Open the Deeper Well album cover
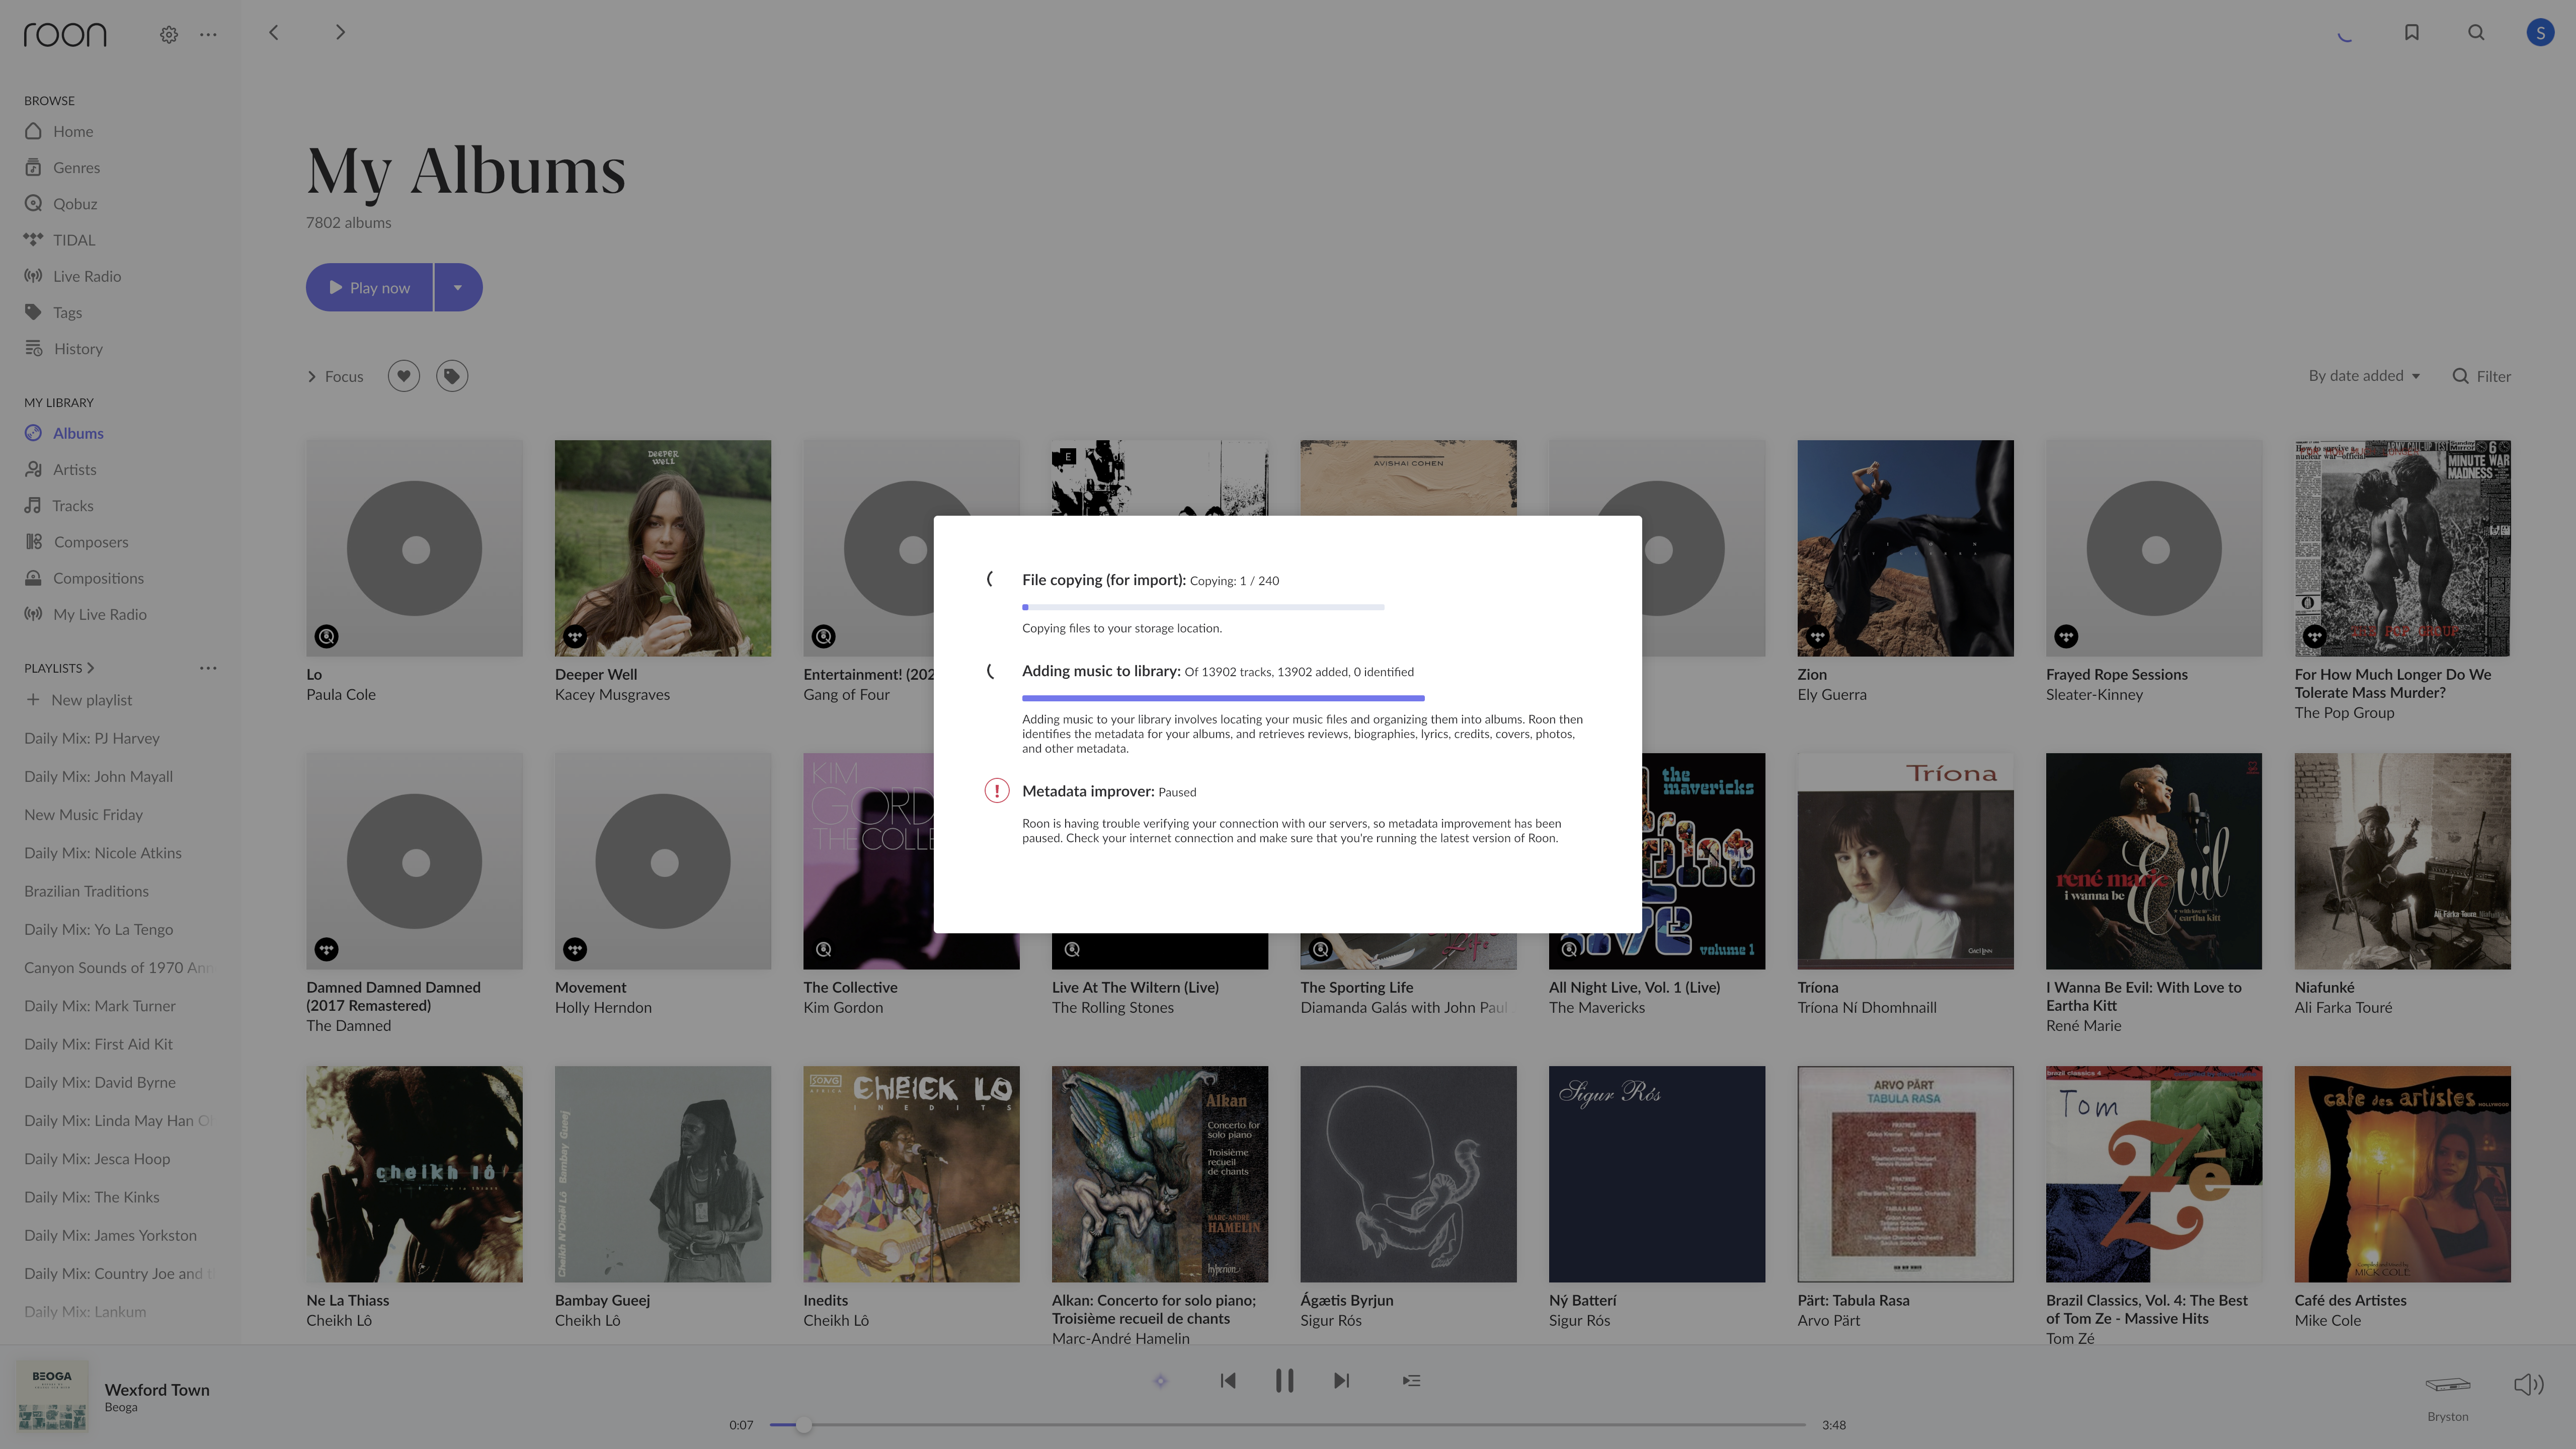This screenshot has width=2576, height=1449. 663,548
